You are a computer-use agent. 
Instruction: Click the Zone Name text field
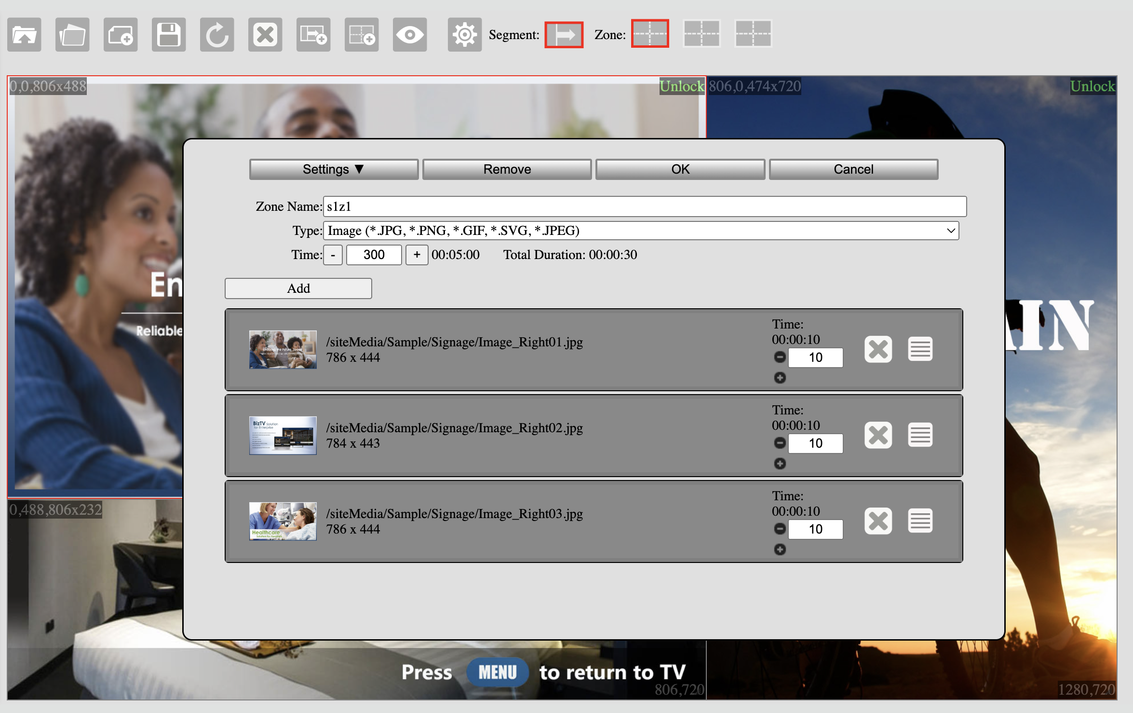[x=644, y=206]
